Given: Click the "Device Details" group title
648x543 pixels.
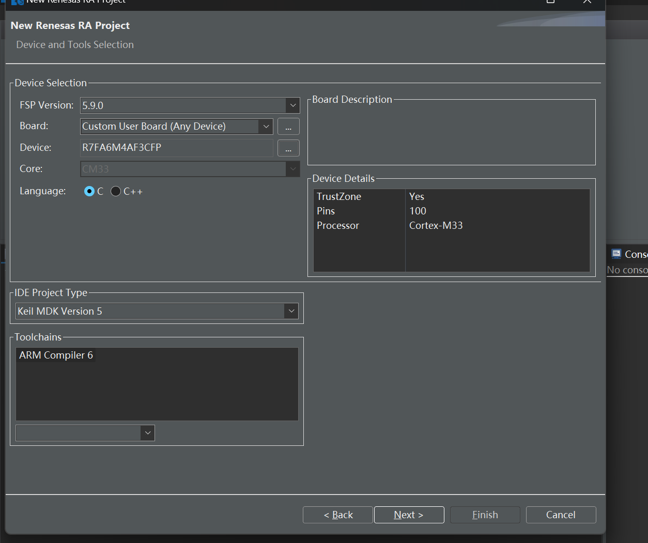Looking at the screenshot, I should click(x=343, y=179).
